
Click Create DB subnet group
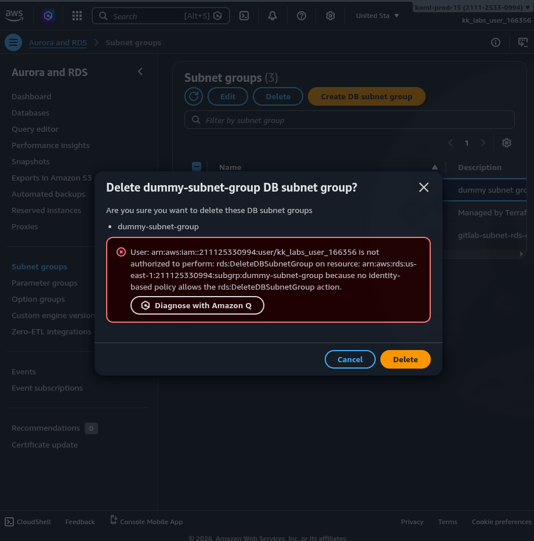(x=366, y=96)
